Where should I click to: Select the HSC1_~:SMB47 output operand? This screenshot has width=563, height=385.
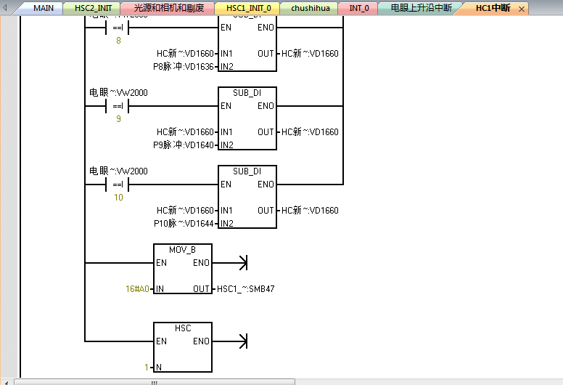[x=246, y=289]
